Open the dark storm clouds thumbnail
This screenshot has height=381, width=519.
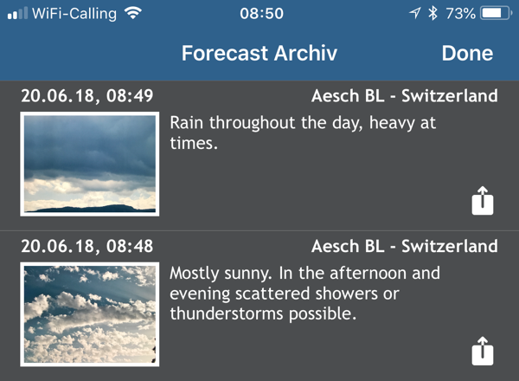pyautogui.click(x=90, y=164)
